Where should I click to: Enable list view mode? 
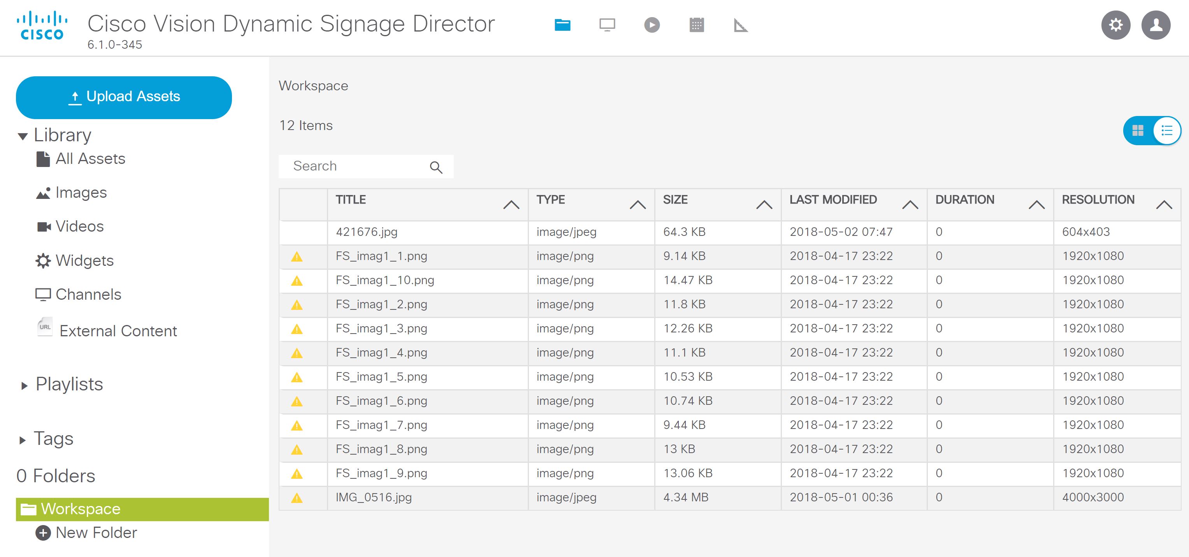pyautogui.click(x=1166, y=131)
